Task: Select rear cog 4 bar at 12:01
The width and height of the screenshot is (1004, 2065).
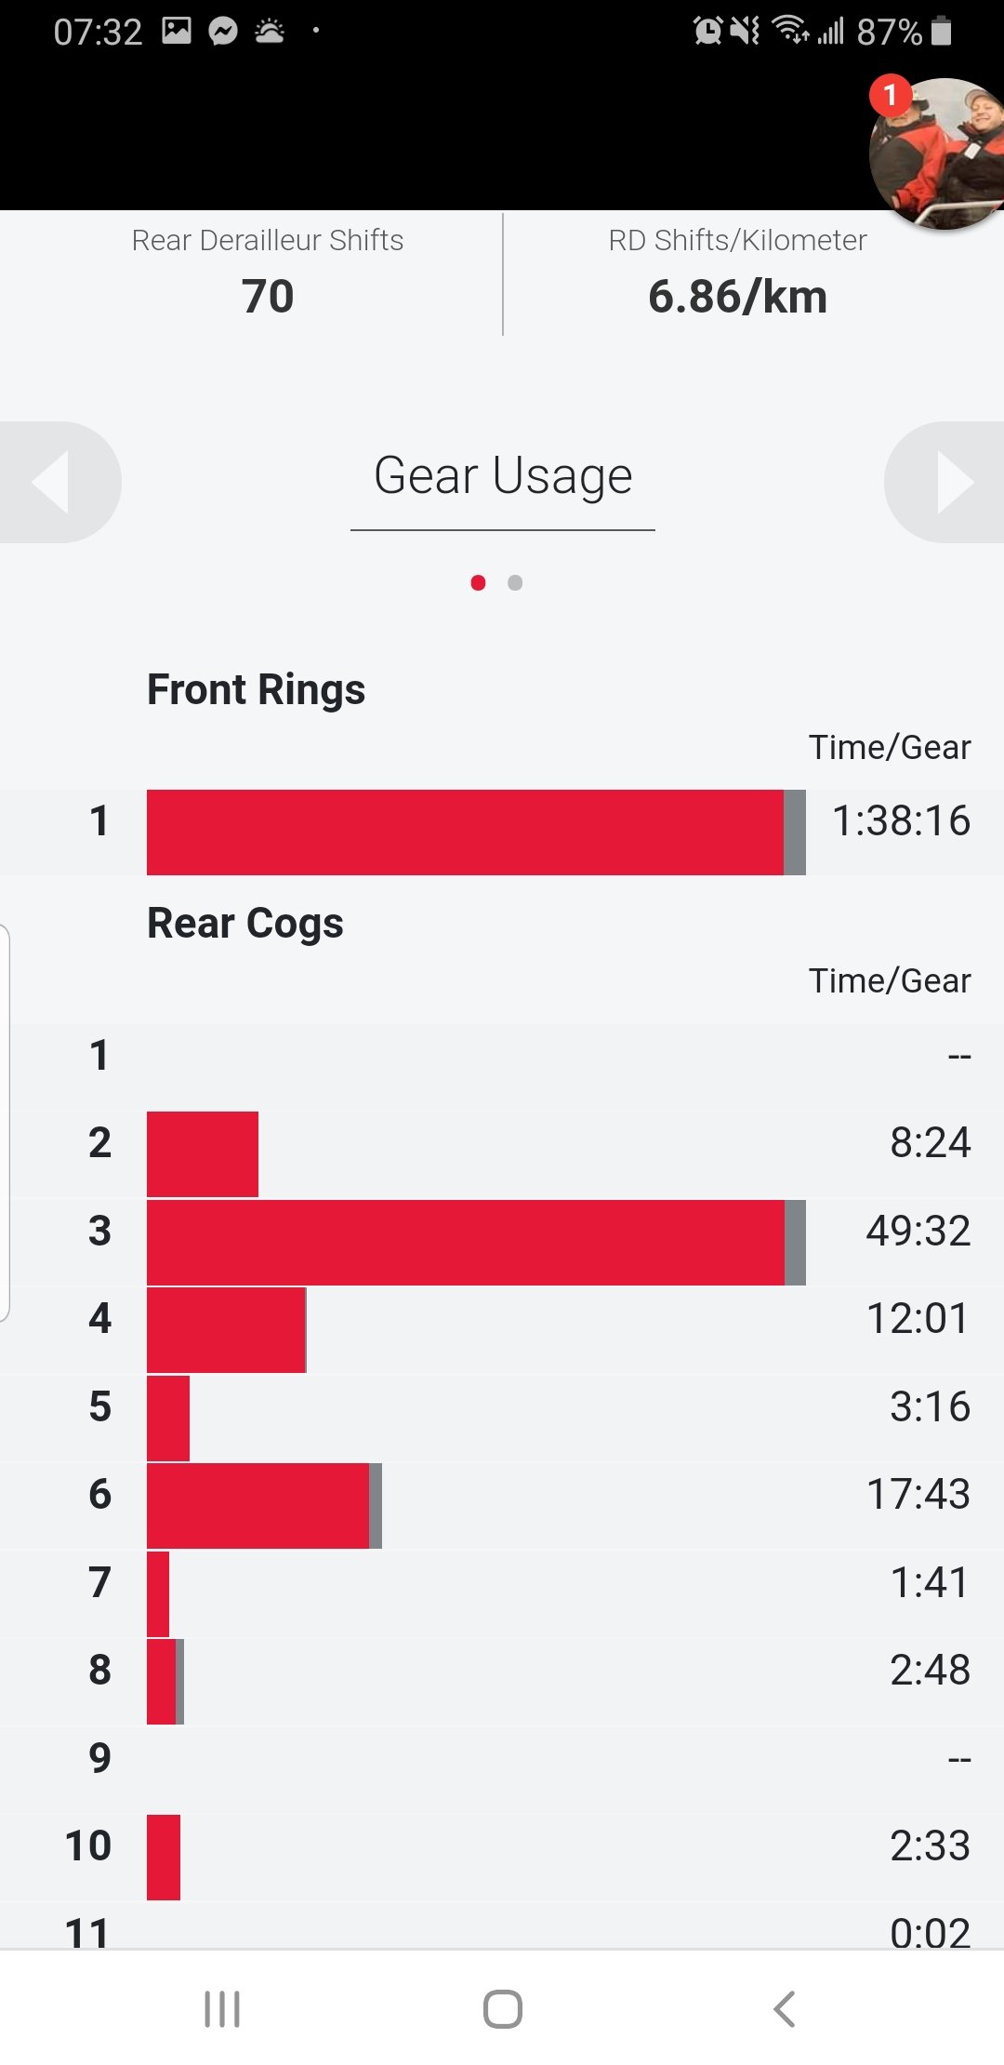Action: [x=227, y=1330]
